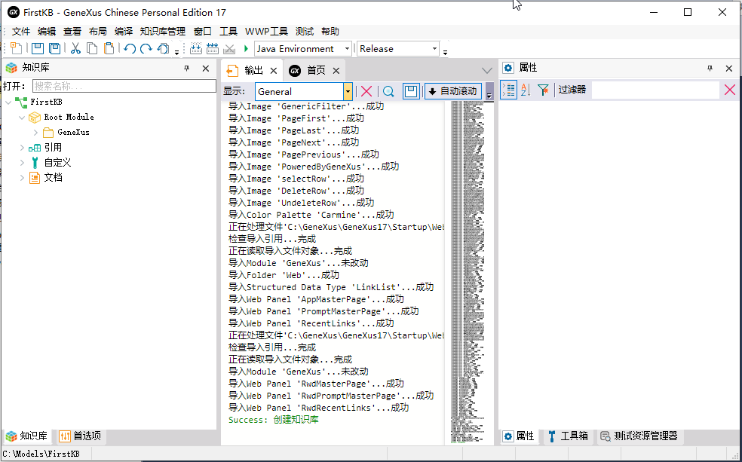Click the 过滤器 filter input field
The image size is (742, 462).
click(x=655, y=90)
